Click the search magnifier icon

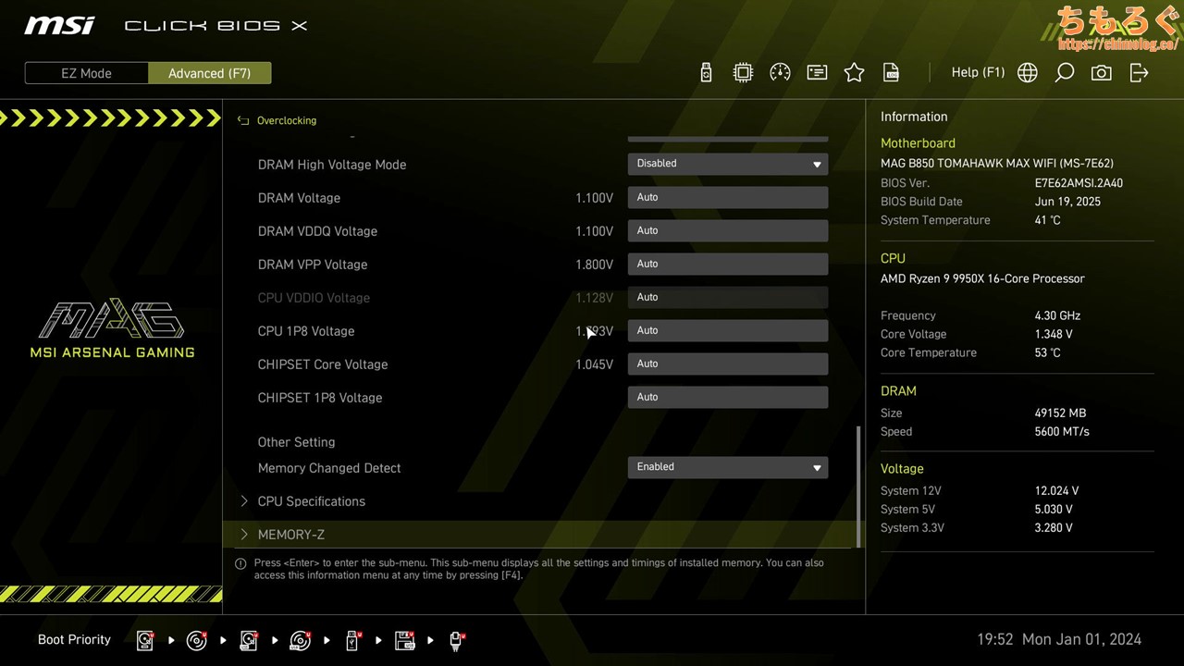[1064, 73]
